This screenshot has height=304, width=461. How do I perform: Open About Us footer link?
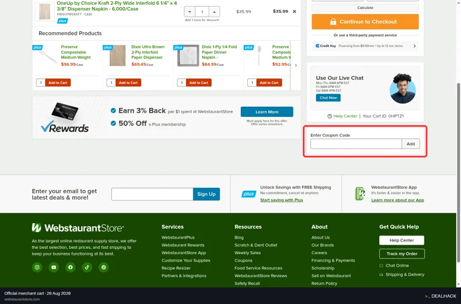[321, 237]
